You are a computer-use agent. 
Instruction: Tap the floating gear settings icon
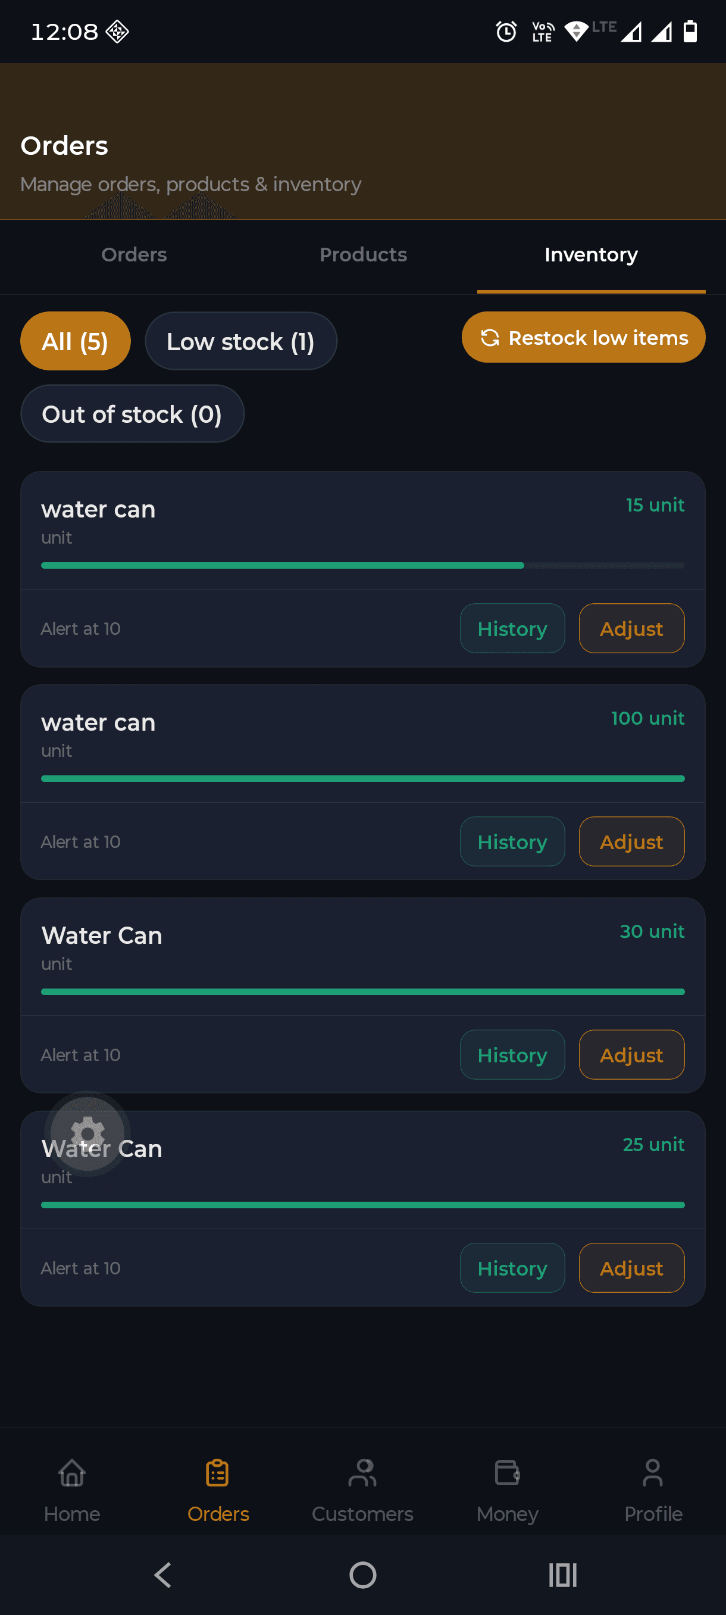click(87, 1133)
